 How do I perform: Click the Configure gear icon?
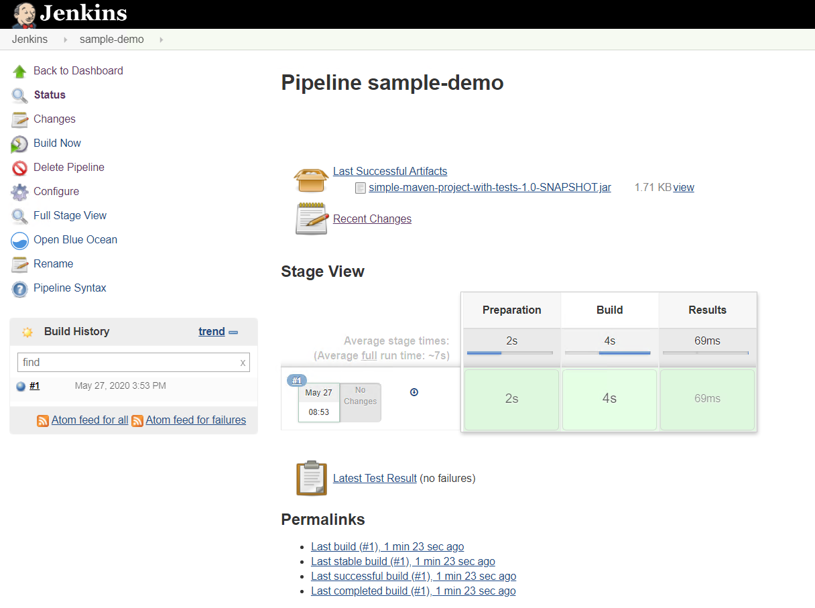(20, 192)
